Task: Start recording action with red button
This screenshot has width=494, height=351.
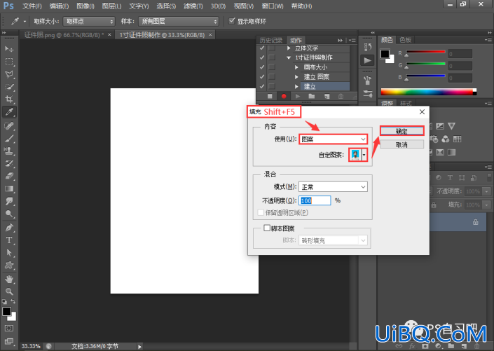Action: point(284,96)
